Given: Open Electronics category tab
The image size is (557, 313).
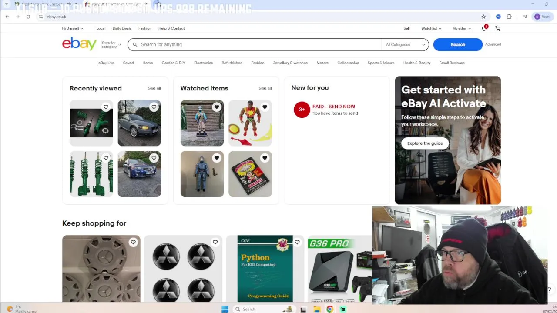Looking at the screenshot, I should [x=203, y=63].
